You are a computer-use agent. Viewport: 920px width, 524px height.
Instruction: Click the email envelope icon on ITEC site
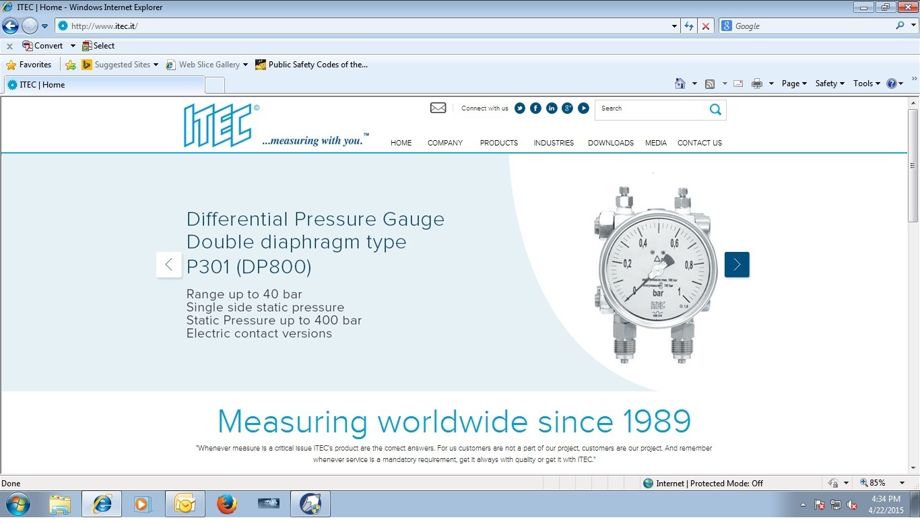click(438, 108)
